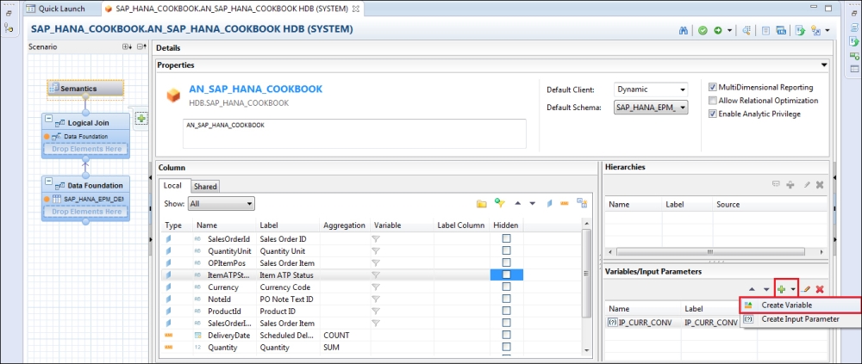Check the Hidden box for QuantityUnit row

pos(506,250)
